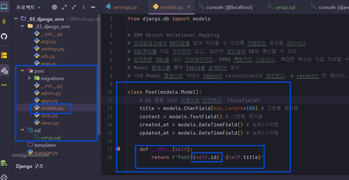Viewport: 349px width, 180px height.
Task: Open the project view dropdown
Action: (28, 7)
